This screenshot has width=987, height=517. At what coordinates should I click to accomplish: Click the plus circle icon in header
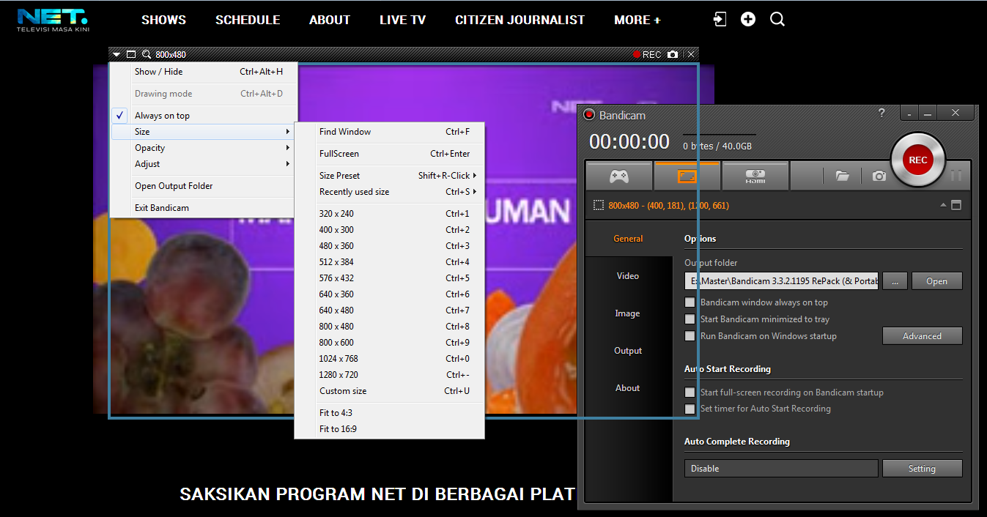point(748,20)
